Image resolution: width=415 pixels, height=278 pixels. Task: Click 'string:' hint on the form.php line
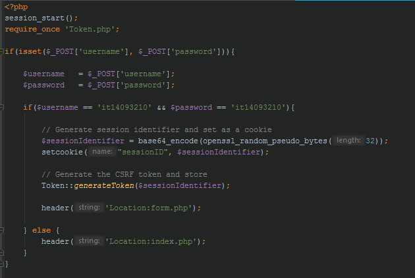click(89, 207)
